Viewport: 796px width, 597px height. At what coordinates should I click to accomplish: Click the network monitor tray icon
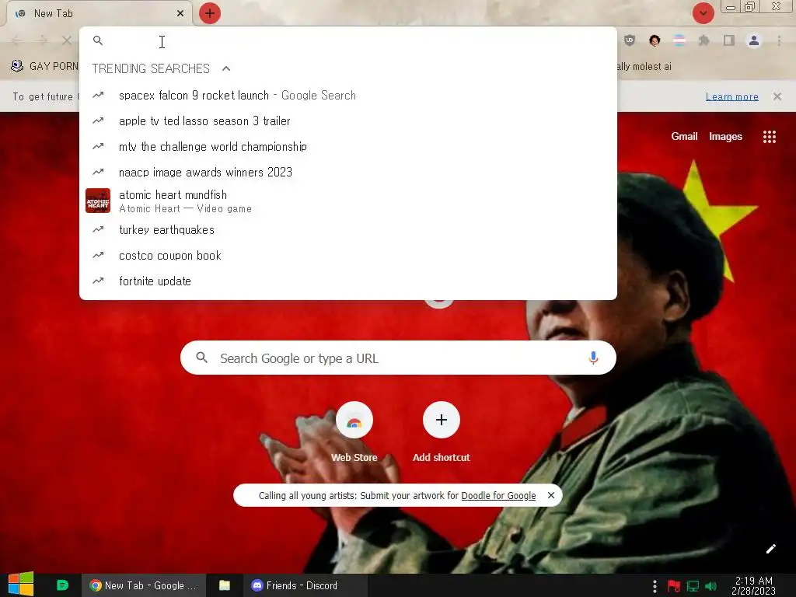pyautogui.click(x=693, y=586)
